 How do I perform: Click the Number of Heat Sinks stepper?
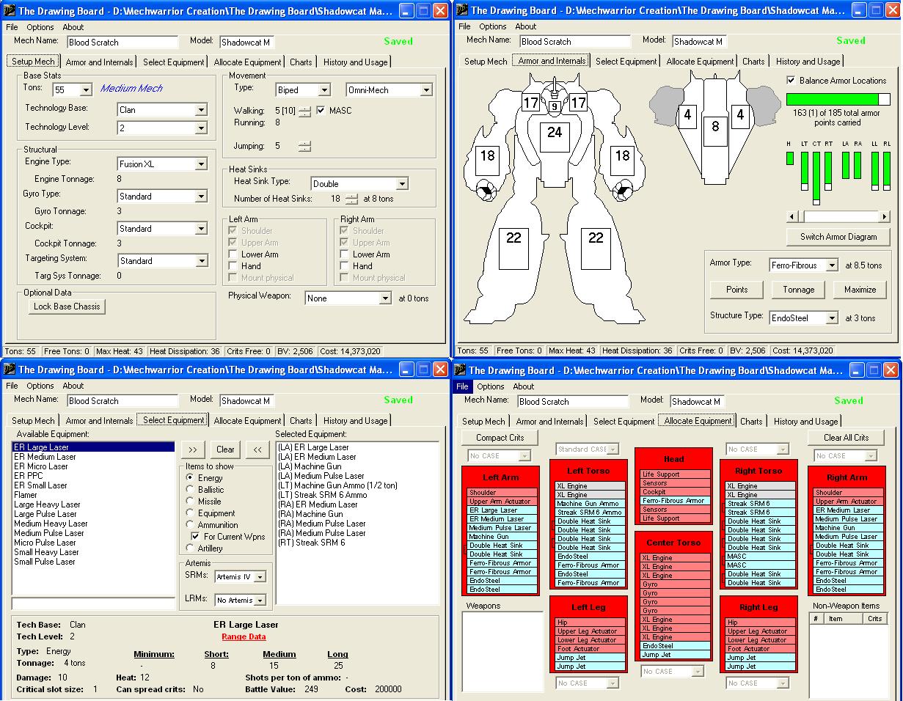click(353, 199)
